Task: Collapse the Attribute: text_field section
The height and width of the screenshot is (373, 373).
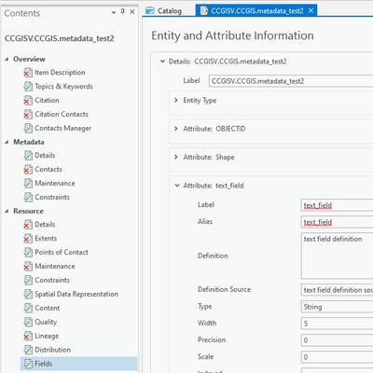Action: click(177, 186)
